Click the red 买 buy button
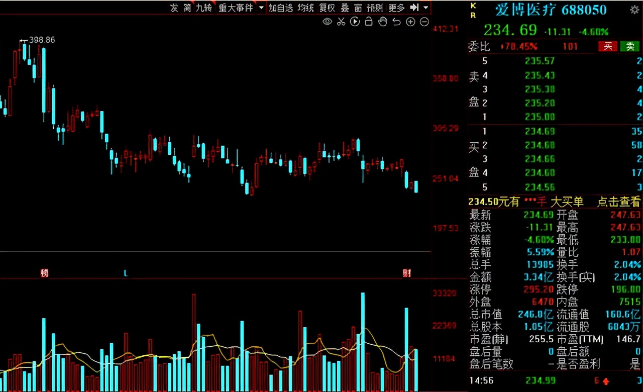Viewport: 643px width, 392px height. pos(608,46)
